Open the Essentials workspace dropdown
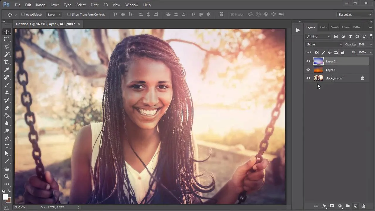Screen dimensions: 375x211 (354, 14)
